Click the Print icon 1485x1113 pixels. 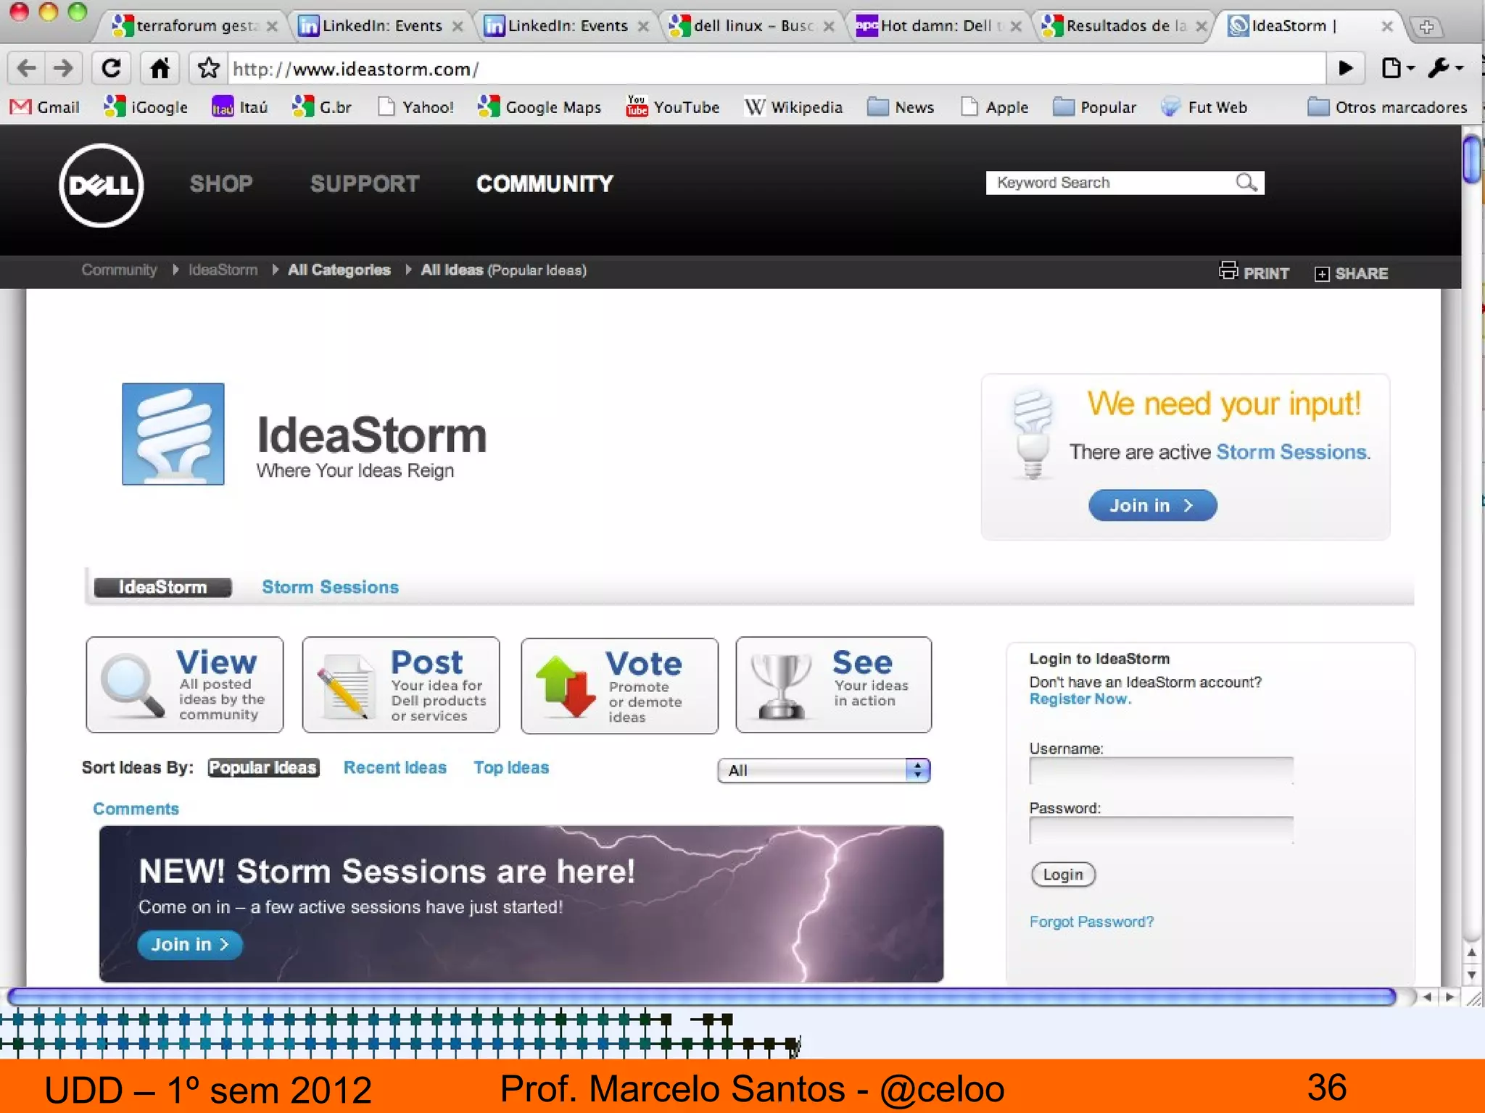coord(1228,271)
